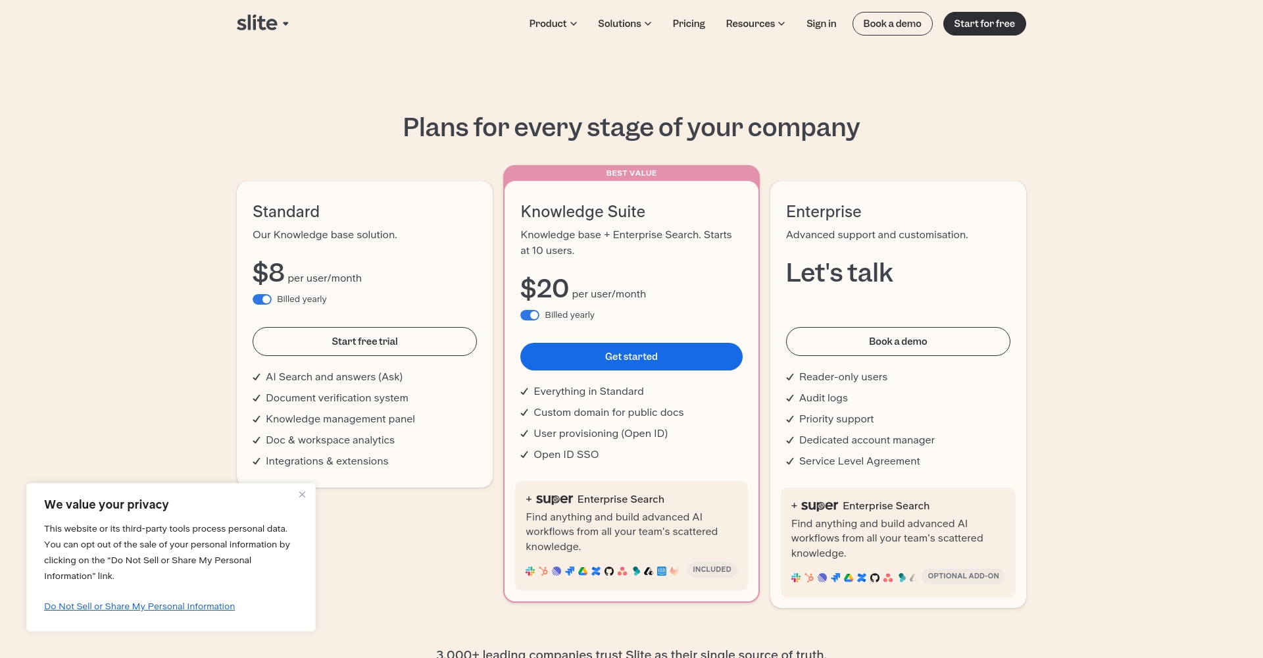Toggle Billed yearly switch on Knowledge Suite plan
The height and width of the screenshot is (658, 1263).
(x=530, y=315)
